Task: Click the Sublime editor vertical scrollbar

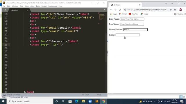Action: [x=106, y=48]
